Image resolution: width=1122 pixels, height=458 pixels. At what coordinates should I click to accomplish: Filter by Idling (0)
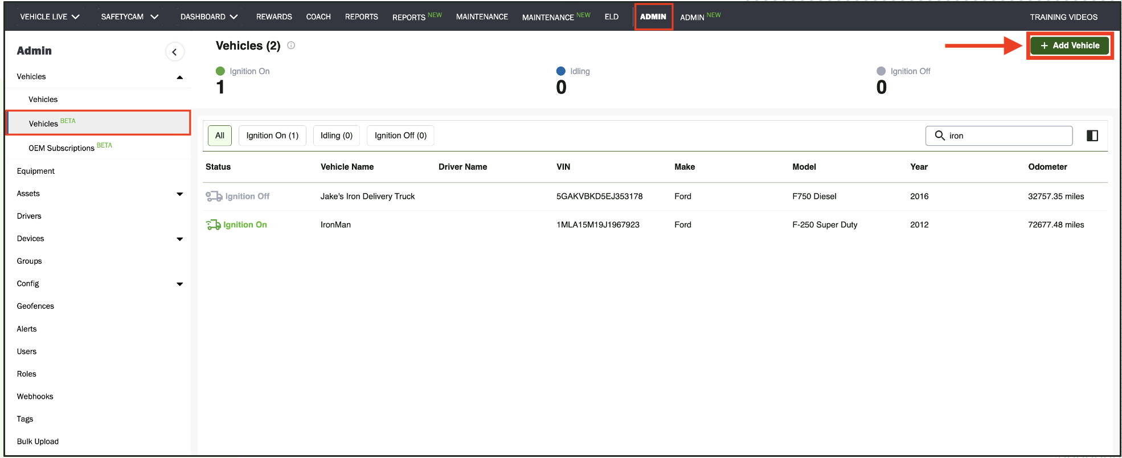(337, 136)
